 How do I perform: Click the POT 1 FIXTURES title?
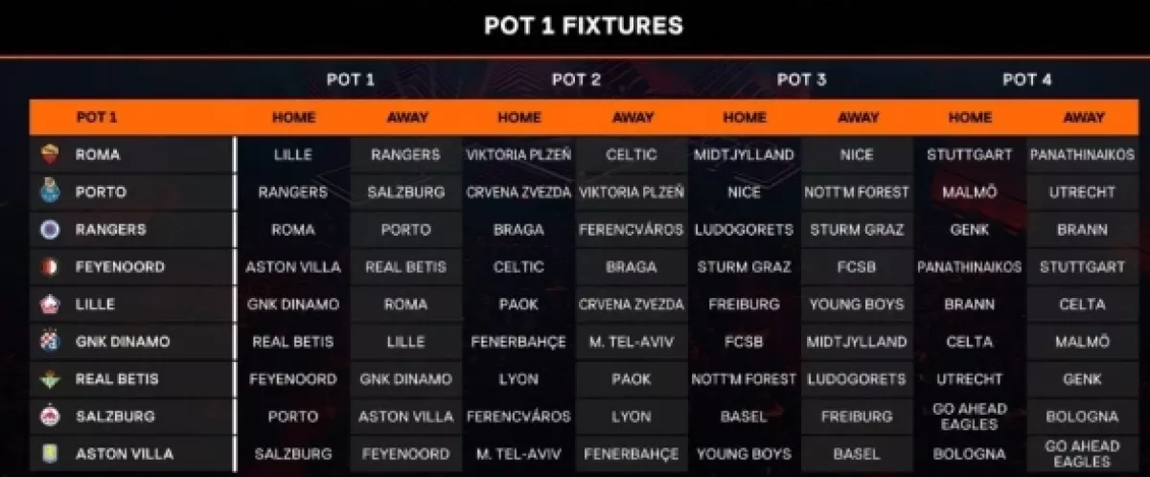pyautogui.click(x=584, y=26)
